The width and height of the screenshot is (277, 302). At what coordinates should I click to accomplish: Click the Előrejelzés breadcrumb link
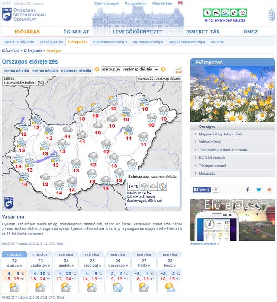[33, 51]
